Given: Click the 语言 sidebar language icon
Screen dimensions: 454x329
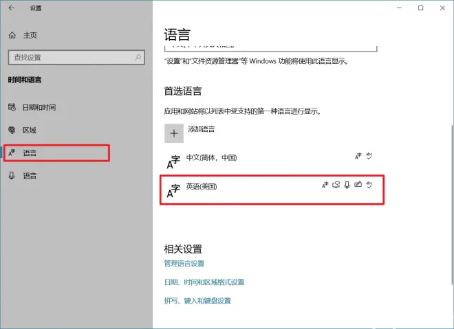Looking at the screenshot, I should click(12, 152).
